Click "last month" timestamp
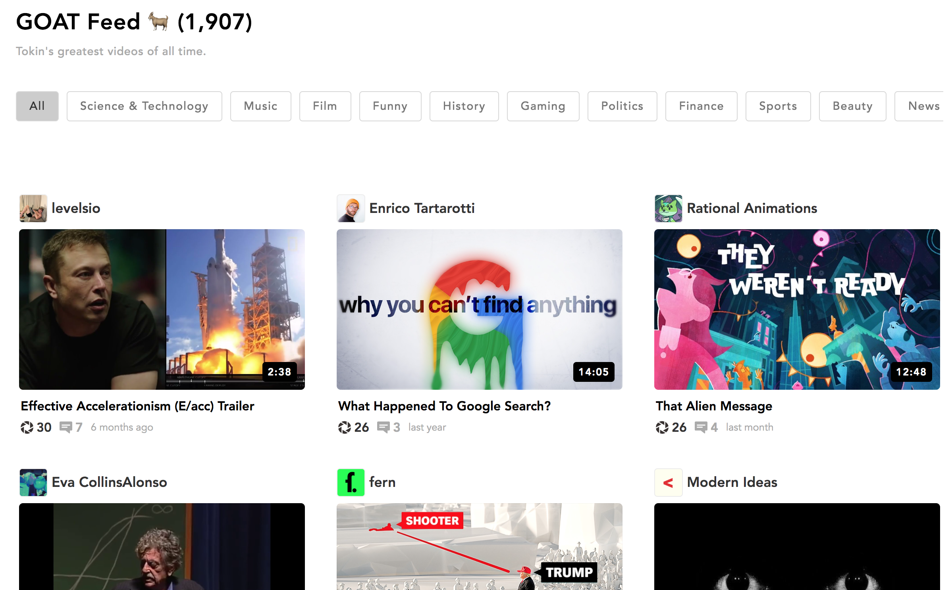Image resolution: width=952 pixels, height=590 pixels. click(x=750, y=427)
